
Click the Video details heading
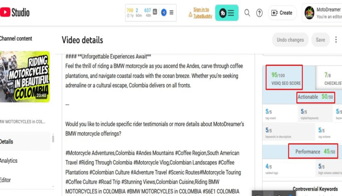click(82, 40)
